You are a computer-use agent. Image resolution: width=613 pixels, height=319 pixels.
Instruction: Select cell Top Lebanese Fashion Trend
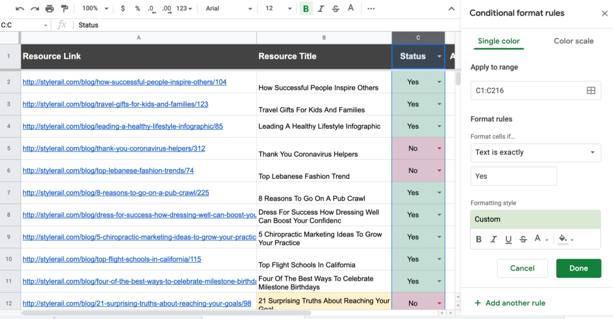coord(324,171)
